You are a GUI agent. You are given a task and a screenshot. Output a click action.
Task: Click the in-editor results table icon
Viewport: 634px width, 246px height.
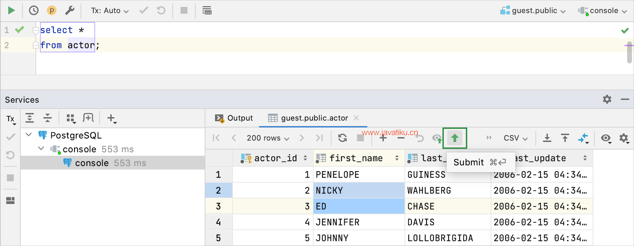coord(207,11)
